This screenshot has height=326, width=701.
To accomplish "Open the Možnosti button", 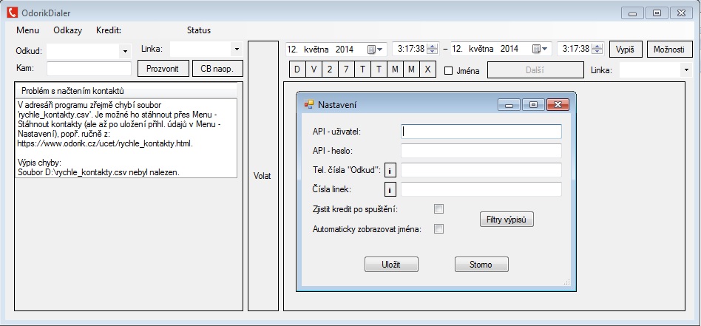I will click(669, 50).
